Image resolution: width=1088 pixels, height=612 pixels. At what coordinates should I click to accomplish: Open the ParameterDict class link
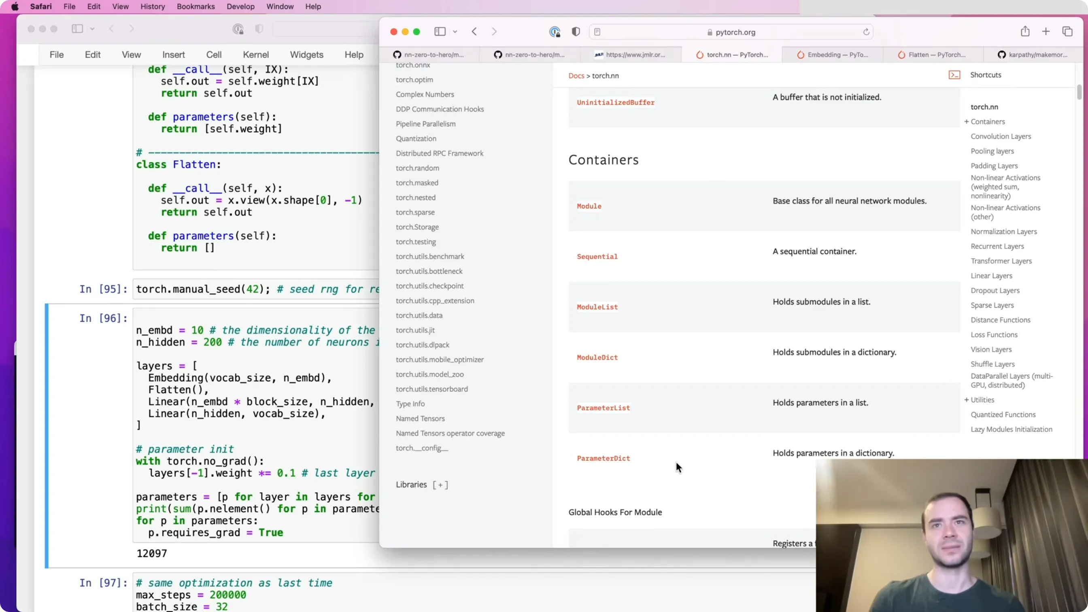[603, 458]
